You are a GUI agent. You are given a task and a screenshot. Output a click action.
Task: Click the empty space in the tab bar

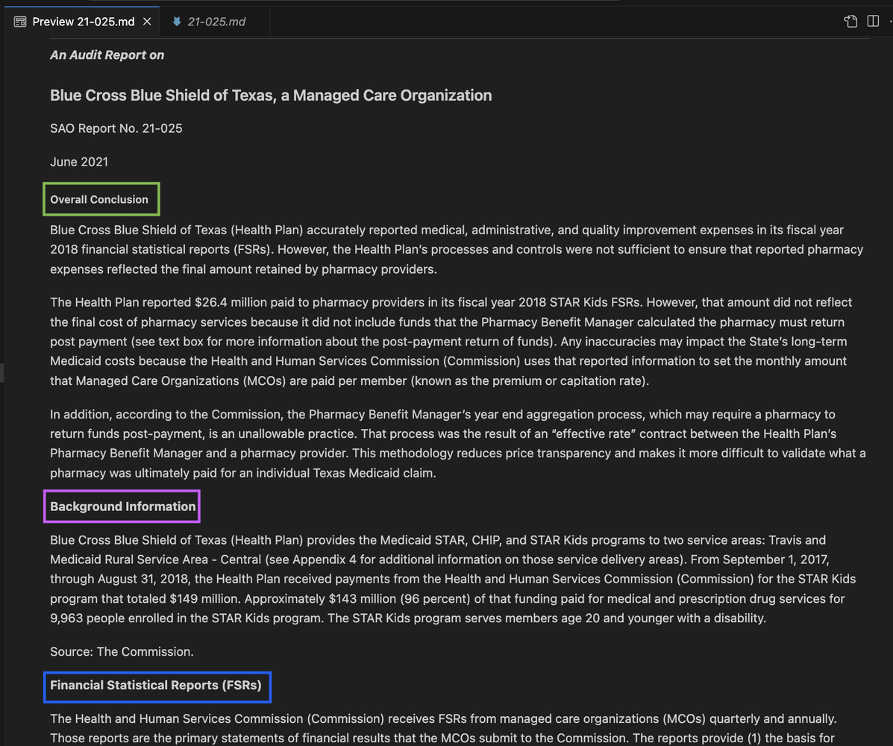tap(522, 21)
